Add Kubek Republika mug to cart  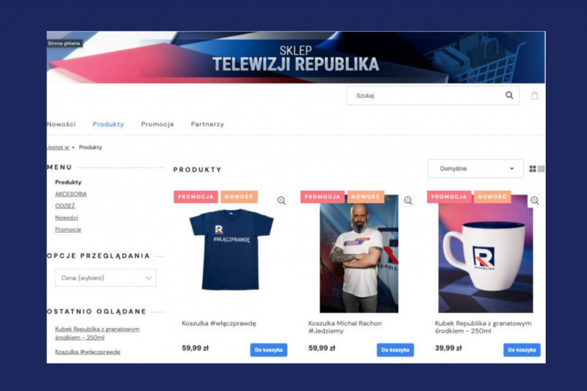522,350
